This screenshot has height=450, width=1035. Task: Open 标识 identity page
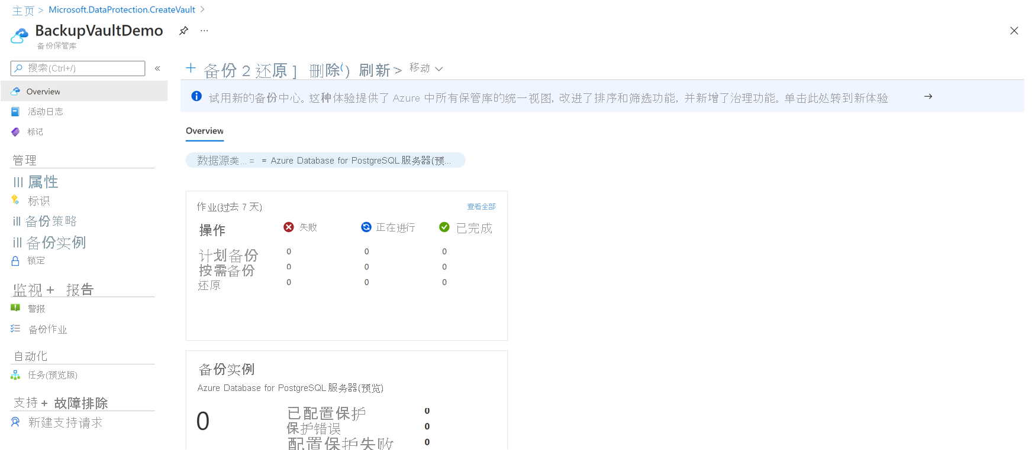tap(38, 201)
